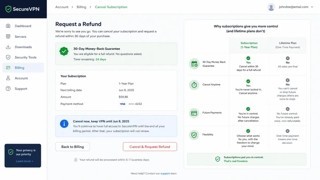Screen dimensions: 320x180
Task: Go to Account breadcrumb
Action: pos(62,7)
